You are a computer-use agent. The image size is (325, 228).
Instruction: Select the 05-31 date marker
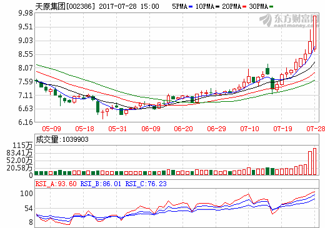pyautogui.click(x=117, y=129)
